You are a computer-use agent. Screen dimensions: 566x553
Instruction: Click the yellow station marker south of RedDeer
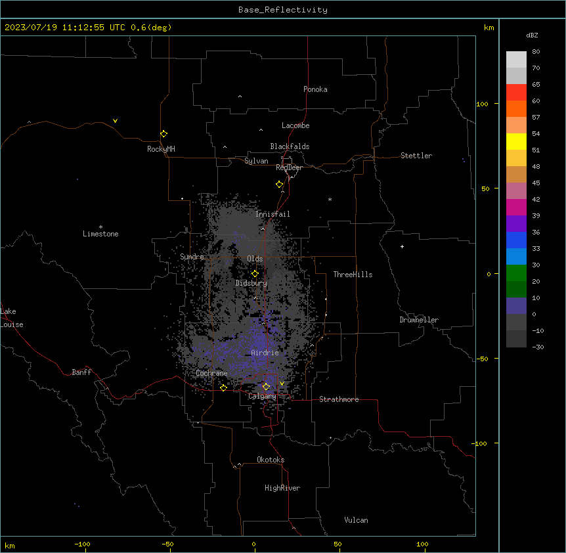coord(280,185)
